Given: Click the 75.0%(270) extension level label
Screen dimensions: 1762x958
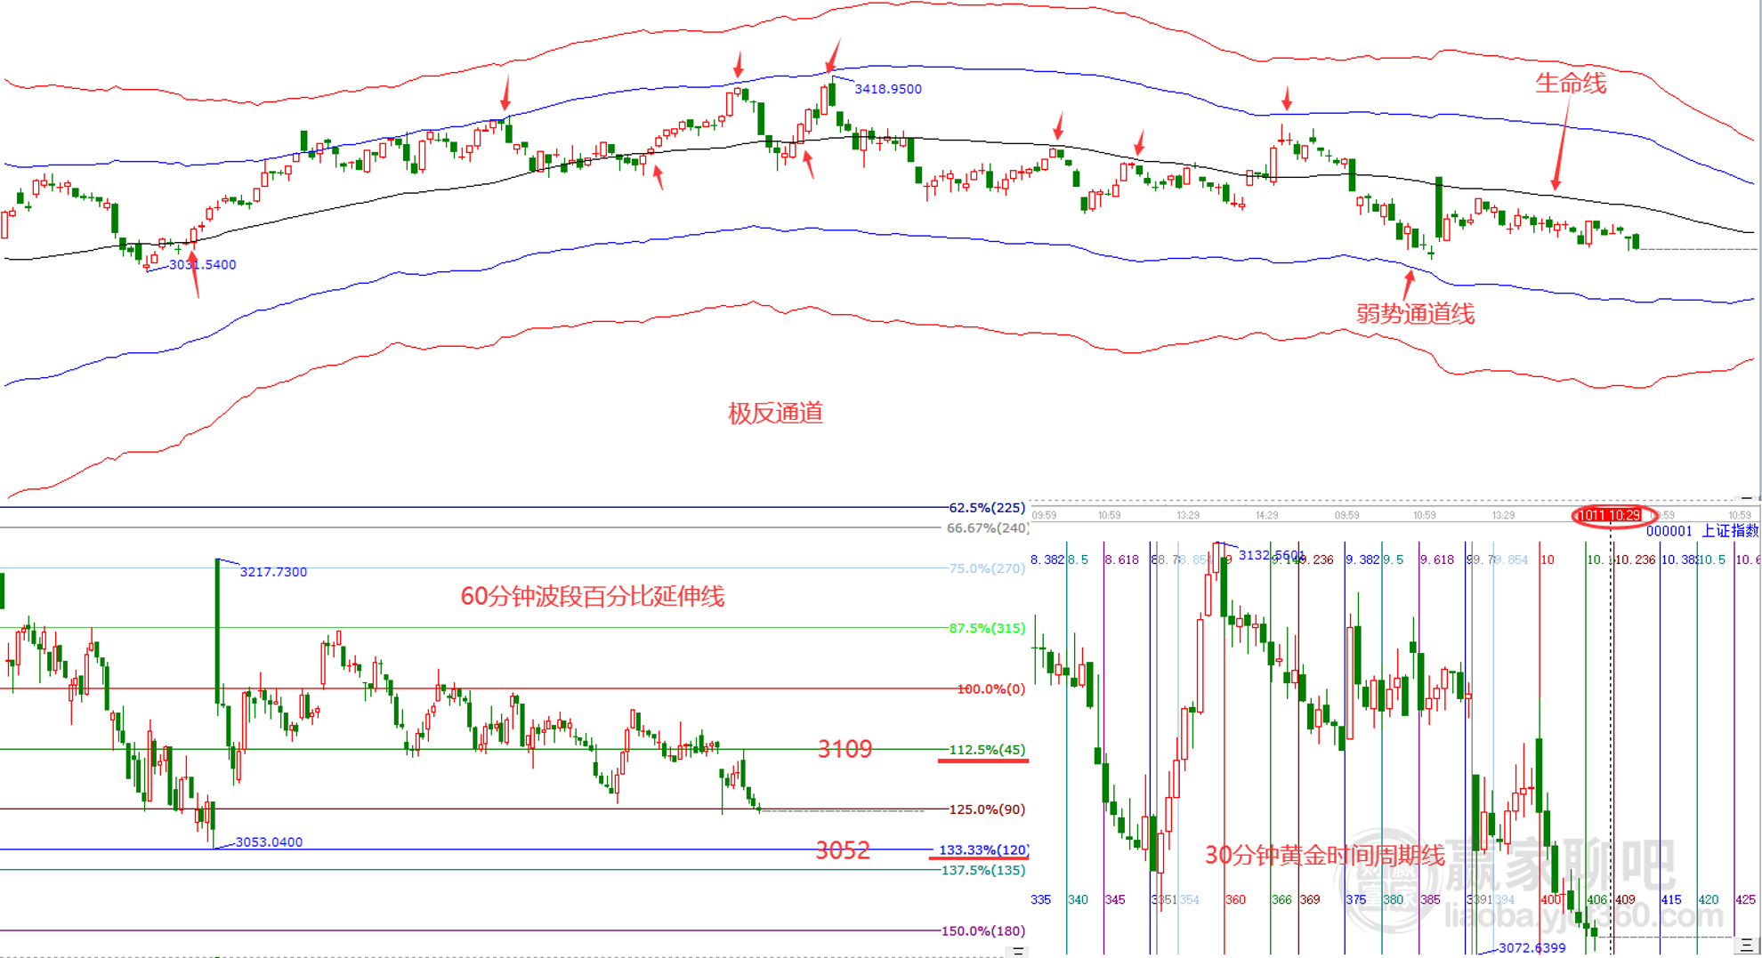Looking at the screenshot, I should click(x=987, y=568).
